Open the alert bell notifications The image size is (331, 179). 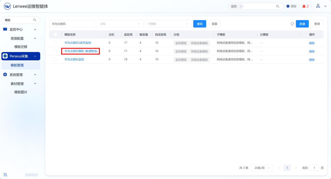304,6
